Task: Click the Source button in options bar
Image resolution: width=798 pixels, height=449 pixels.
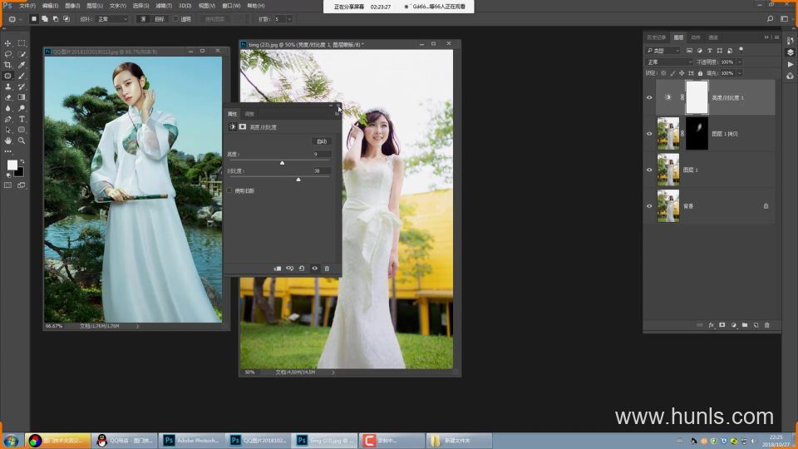Action: pyautogui.click(x=143, y=19)
